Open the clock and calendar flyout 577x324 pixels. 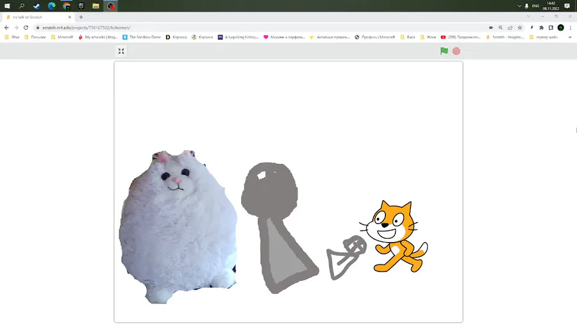(551, 6)
